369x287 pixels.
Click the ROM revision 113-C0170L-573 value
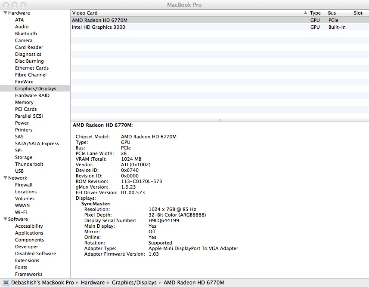(x=141, y=181)
